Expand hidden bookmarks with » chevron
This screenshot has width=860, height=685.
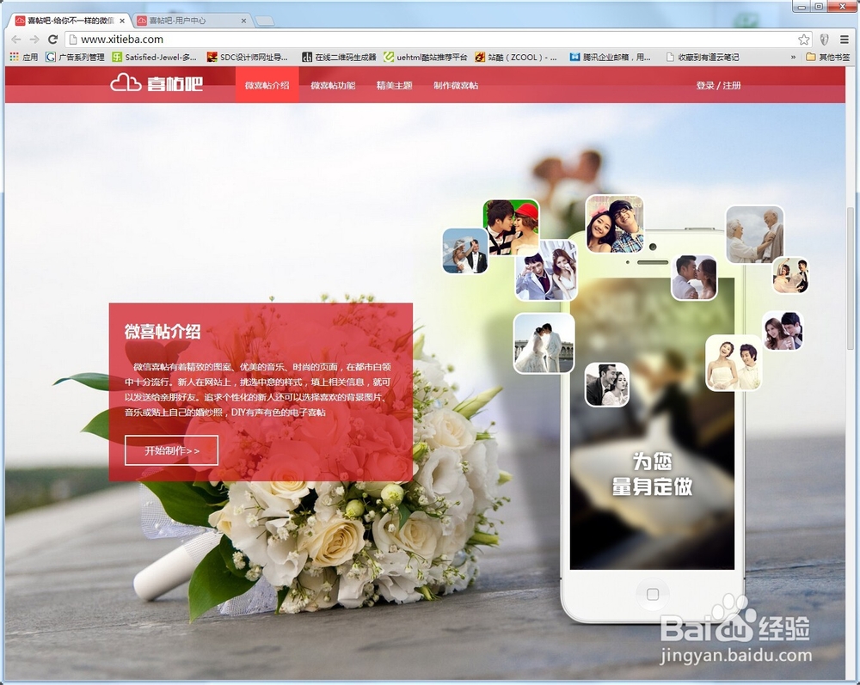tap(793, 57)
